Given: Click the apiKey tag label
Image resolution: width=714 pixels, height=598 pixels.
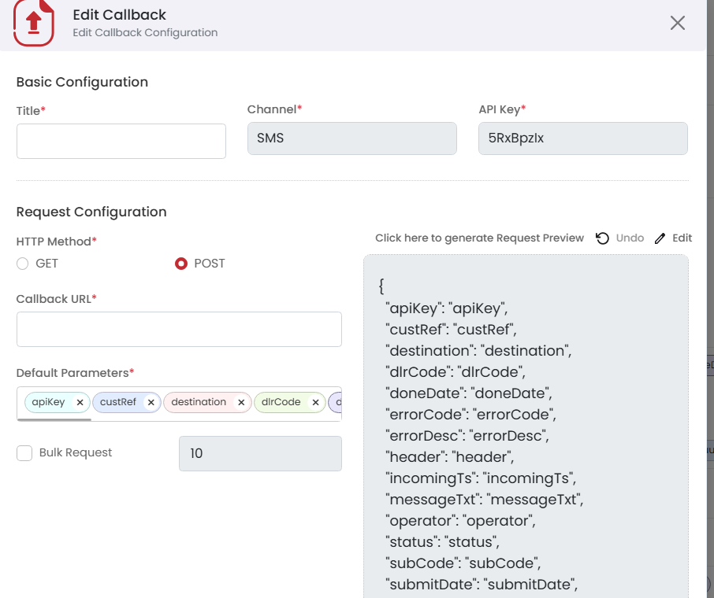Looking at the screenshot, I should 48,402.
